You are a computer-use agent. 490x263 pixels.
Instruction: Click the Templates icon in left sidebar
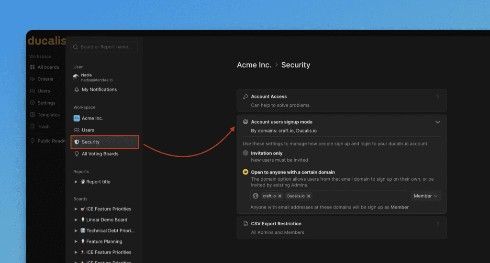tap(33, 115)
